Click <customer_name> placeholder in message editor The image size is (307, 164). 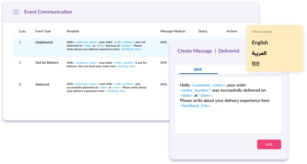coord(208,85)
